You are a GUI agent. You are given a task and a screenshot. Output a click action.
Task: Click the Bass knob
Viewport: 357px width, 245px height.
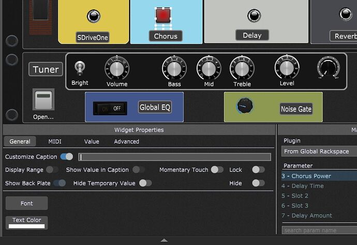(174, 68)
